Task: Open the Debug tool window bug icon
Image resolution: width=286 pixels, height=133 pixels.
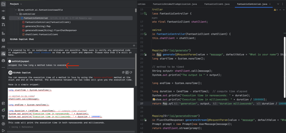Action: click(3, 110)
